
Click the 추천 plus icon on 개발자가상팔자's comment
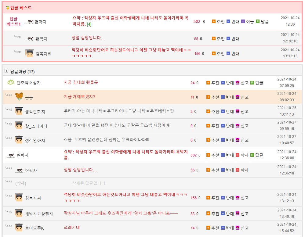[x=208, y=214]
